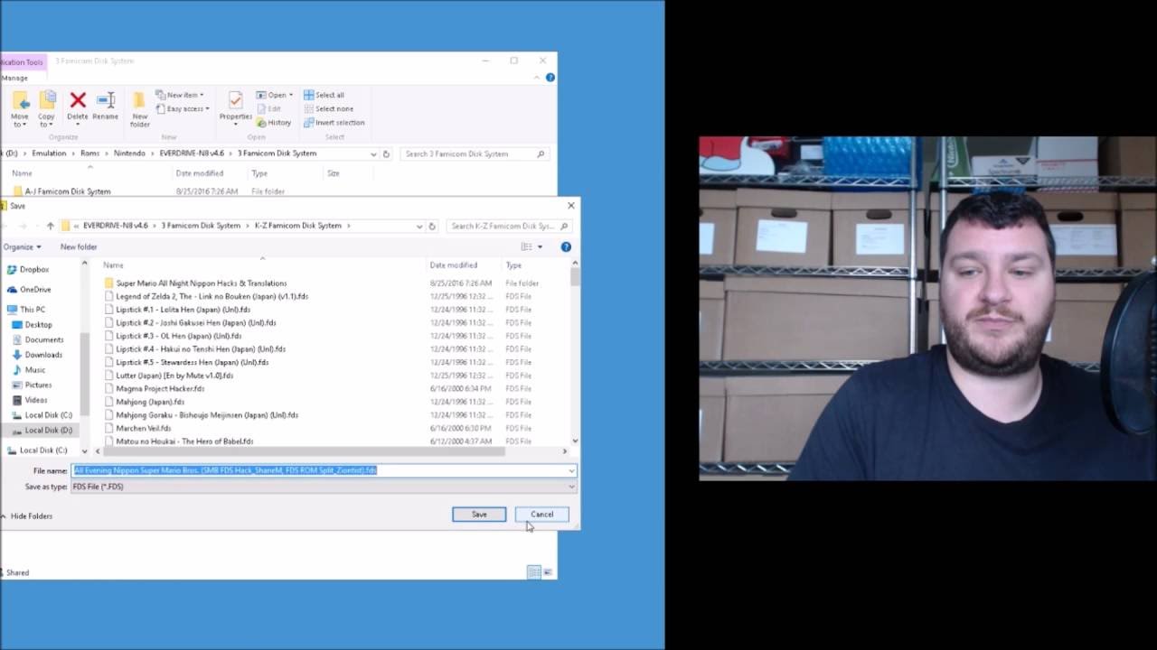This screenshot has height=650, width=1157.
Task: Click New folder in the Save dialog toolbar
Action: point(79,246)
